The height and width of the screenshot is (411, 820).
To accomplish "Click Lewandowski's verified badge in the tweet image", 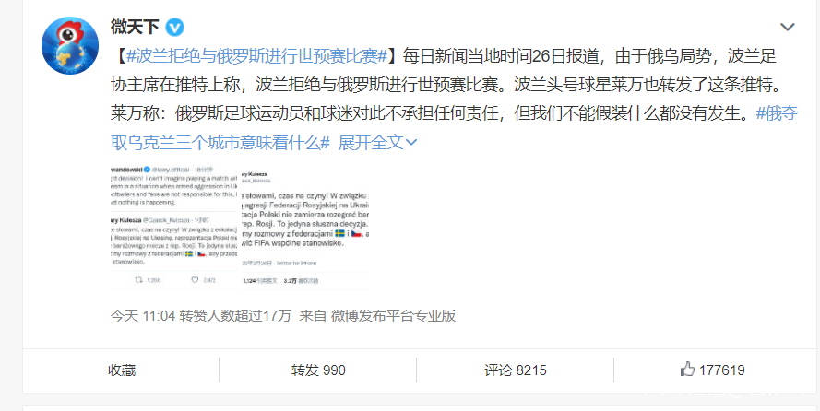I will click(148, 170).
